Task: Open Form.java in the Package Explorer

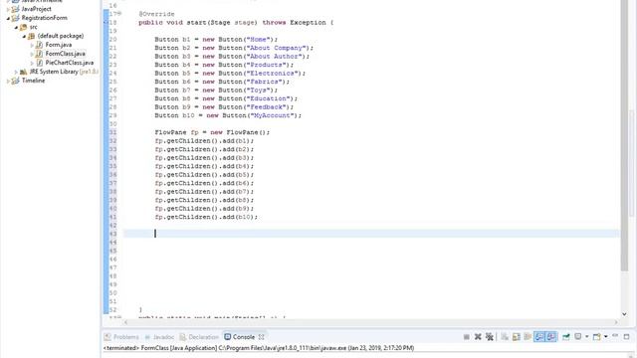Action: (59, 45)
